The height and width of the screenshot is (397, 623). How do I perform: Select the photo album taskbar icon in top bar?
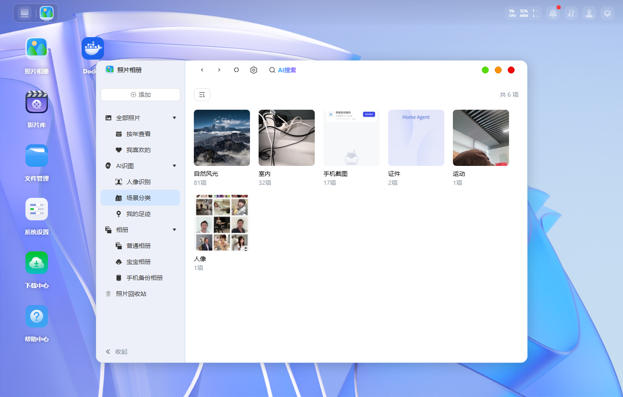[x=47, y=13]
